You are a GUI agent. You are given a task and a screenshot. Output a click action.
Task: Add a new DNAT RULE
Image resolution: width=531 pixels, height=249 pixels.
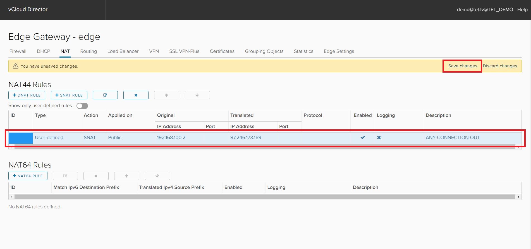(27, 95)
